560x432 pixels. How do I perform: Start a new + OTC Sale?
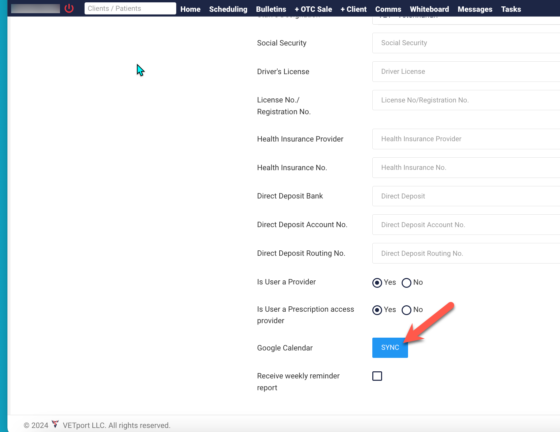313,9
